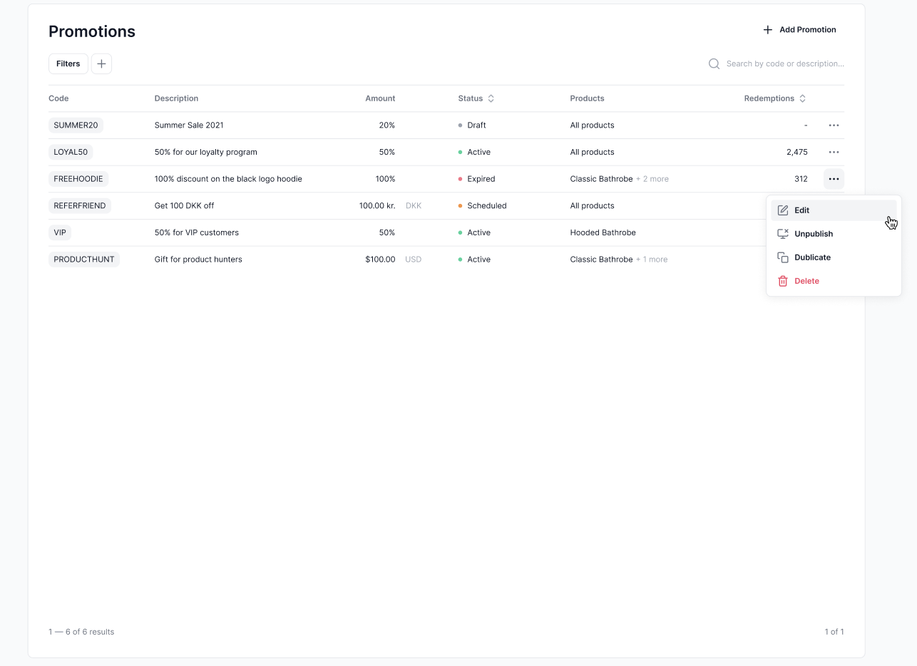Click the Products column header
This screenshot has width=917, height=666.
[x=587, y=98]
